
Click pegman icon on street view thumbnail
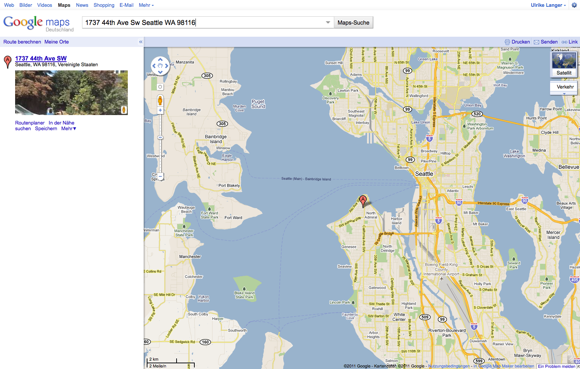124,110
